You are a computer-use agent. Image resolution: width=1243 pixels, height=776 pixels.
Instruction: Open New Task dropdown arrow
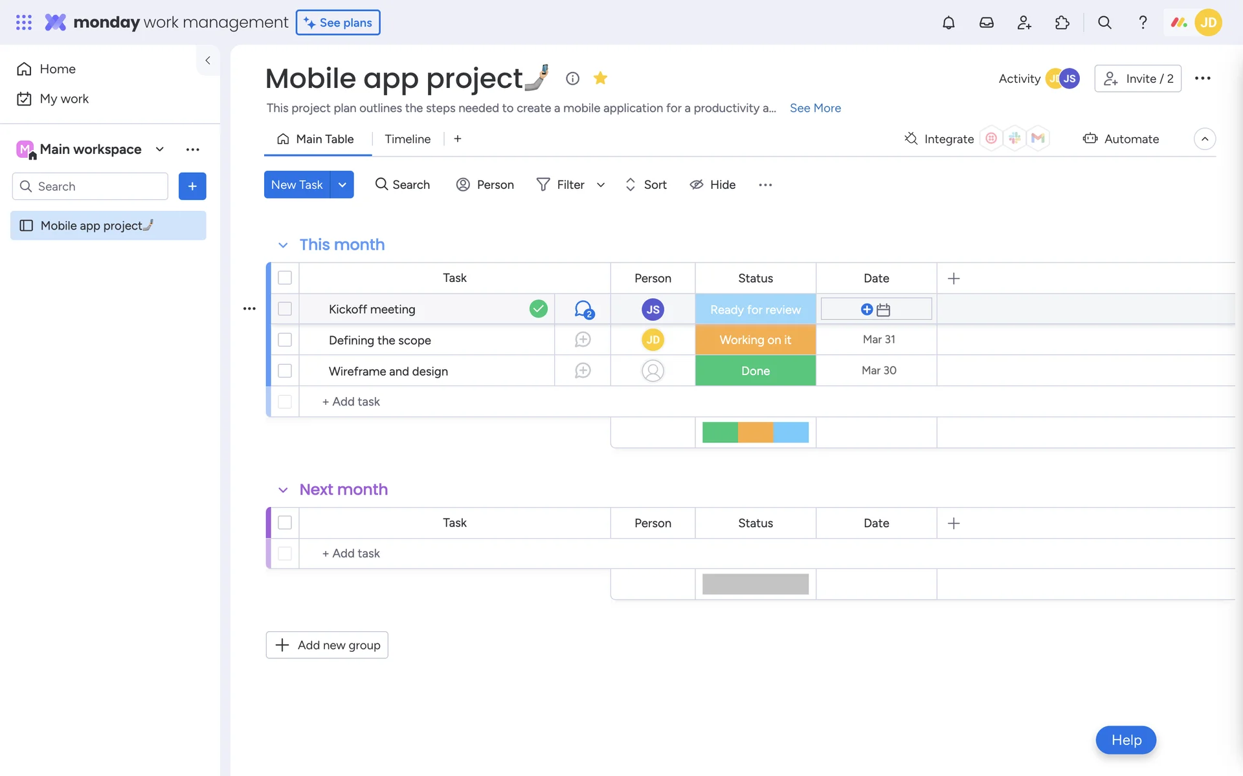(x=342, y=184)
